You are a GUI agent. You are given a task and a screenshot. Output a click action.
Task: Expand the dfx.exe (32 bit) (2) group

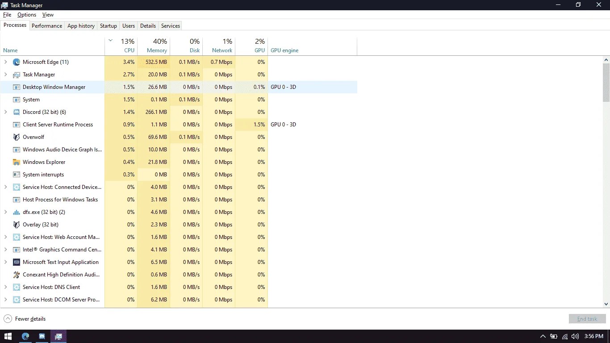(x=6, y=212)
